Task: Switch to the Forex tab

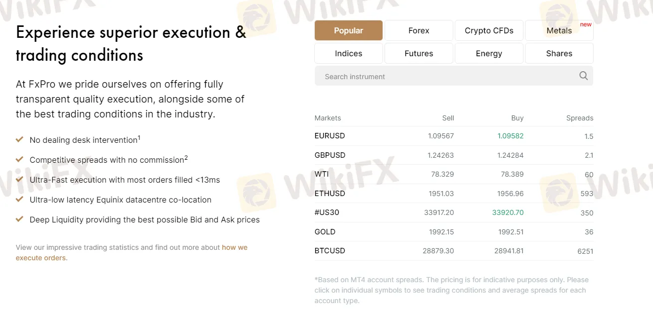Action: point(418,30)
